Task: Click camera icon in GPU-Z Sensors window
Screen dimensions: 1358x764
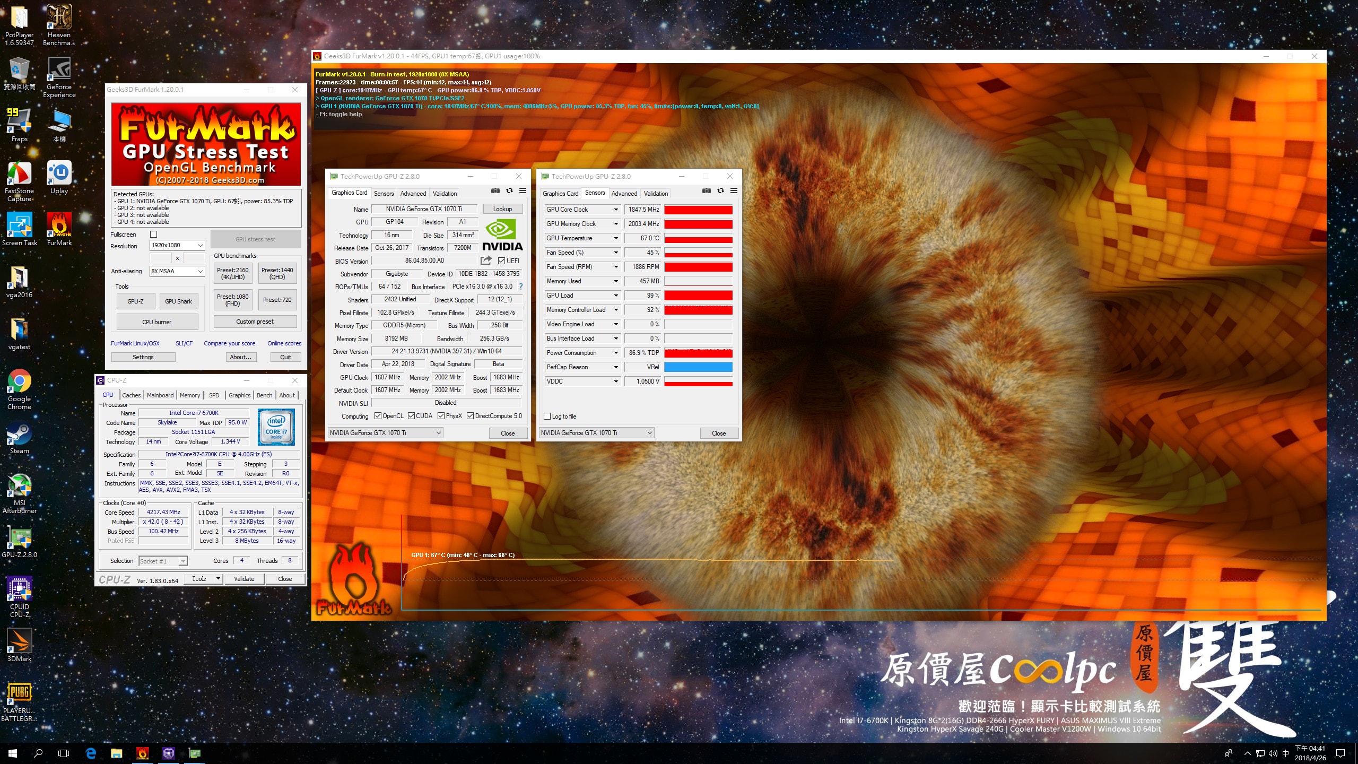Action: click(x=706, y=191)
